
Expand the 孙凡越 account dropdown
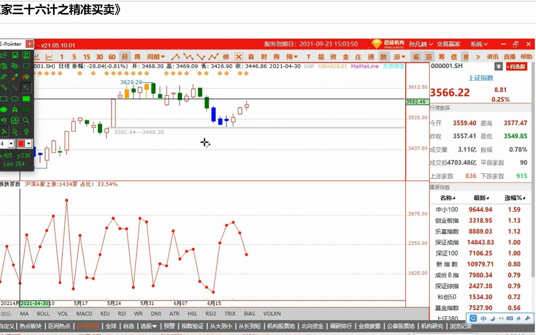pos(421,44)
